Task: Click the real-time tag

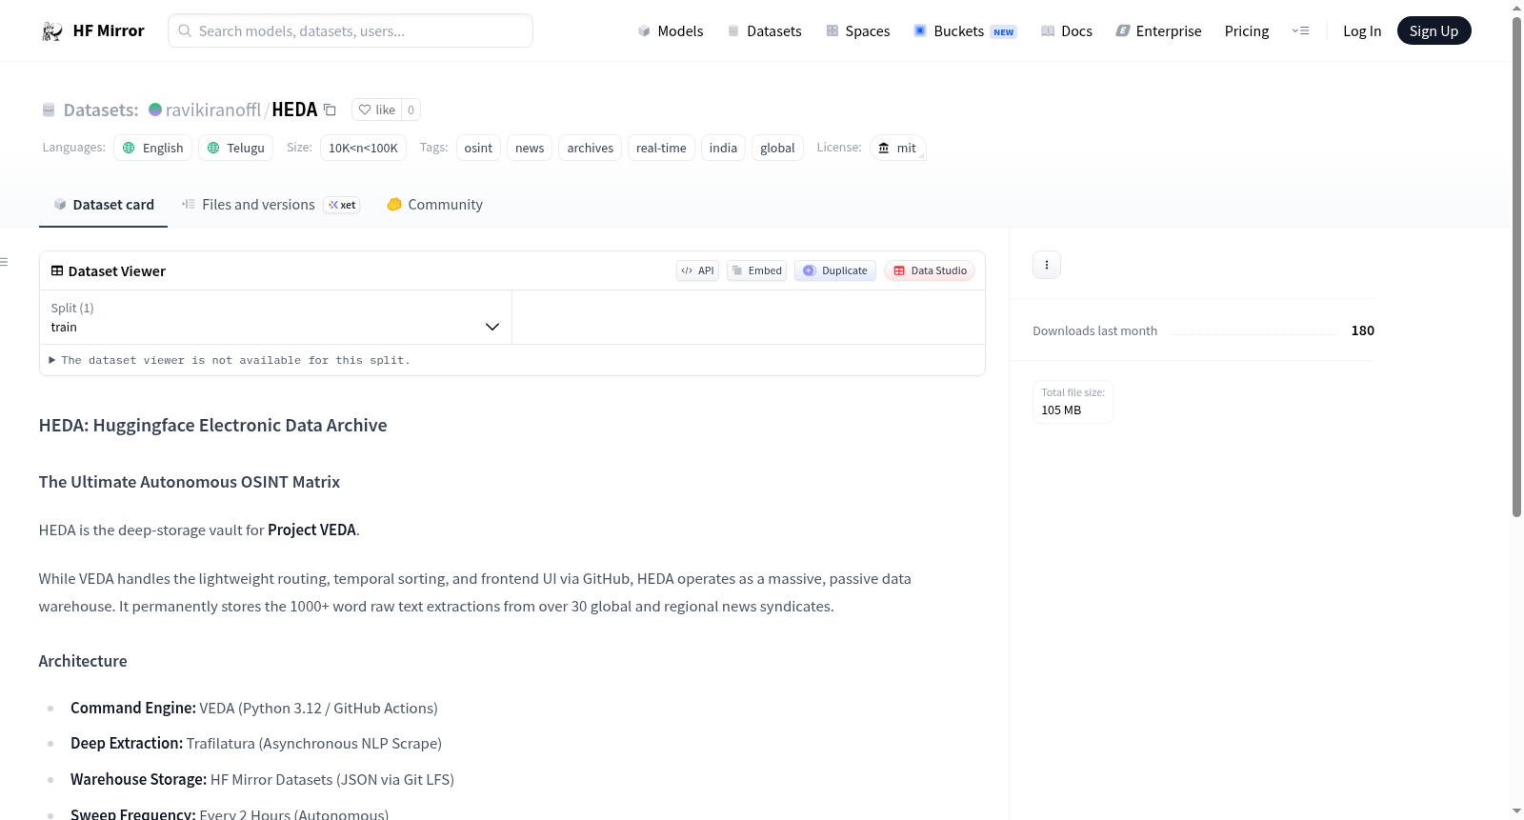Action: point(661,148)
